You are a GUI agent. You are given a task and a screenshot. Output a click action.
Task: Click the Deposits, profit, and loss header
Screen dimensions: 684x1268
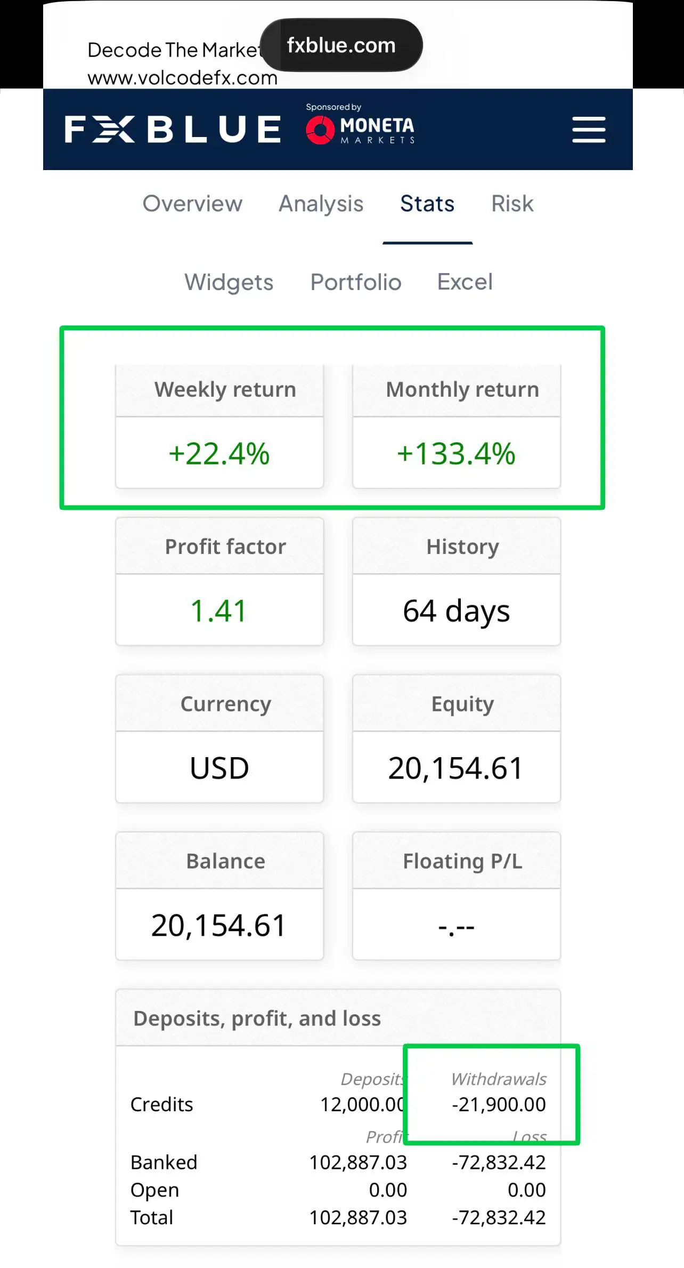click(x=338, y=1018)
